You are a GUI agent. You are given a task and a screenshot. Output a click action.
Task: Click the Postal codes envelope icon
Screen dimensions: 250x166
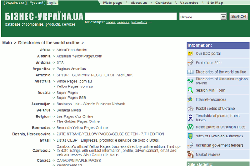[190, 109]
